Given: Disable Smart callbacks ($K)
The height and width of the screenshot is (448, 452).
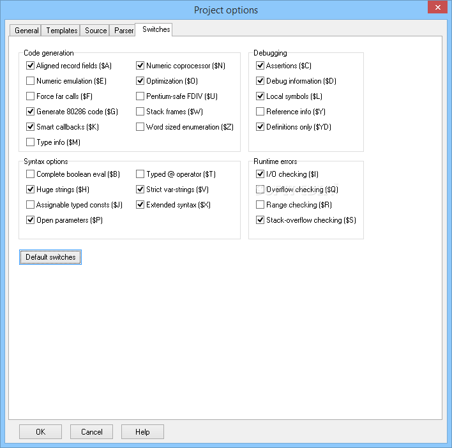Looking at the screenshot, I should (30, 127).
